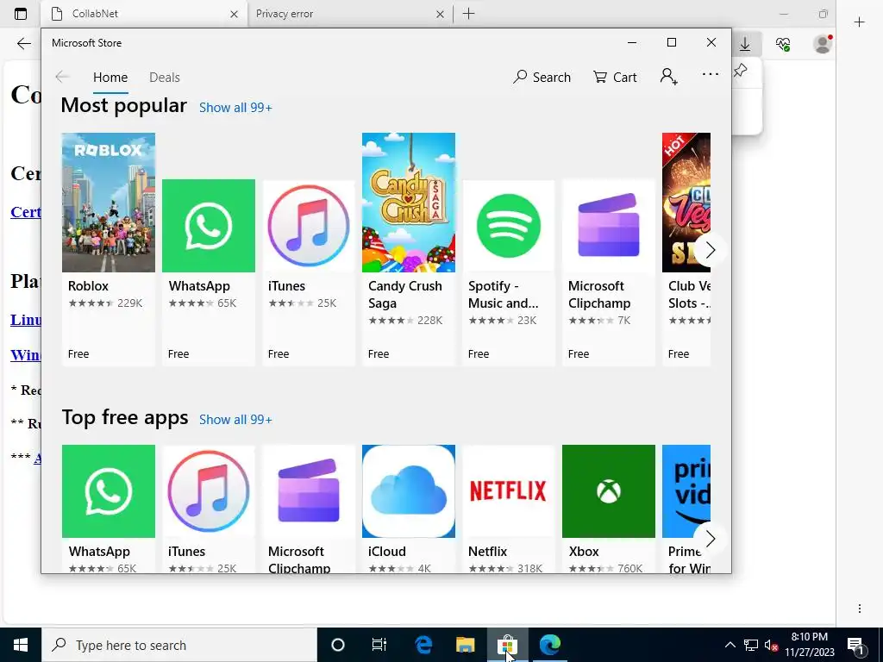Image resolution: width=883 pixels, height=662 pixels.
Task: Open WhatsApp in Top free apps row
Action: pos(108,509)
